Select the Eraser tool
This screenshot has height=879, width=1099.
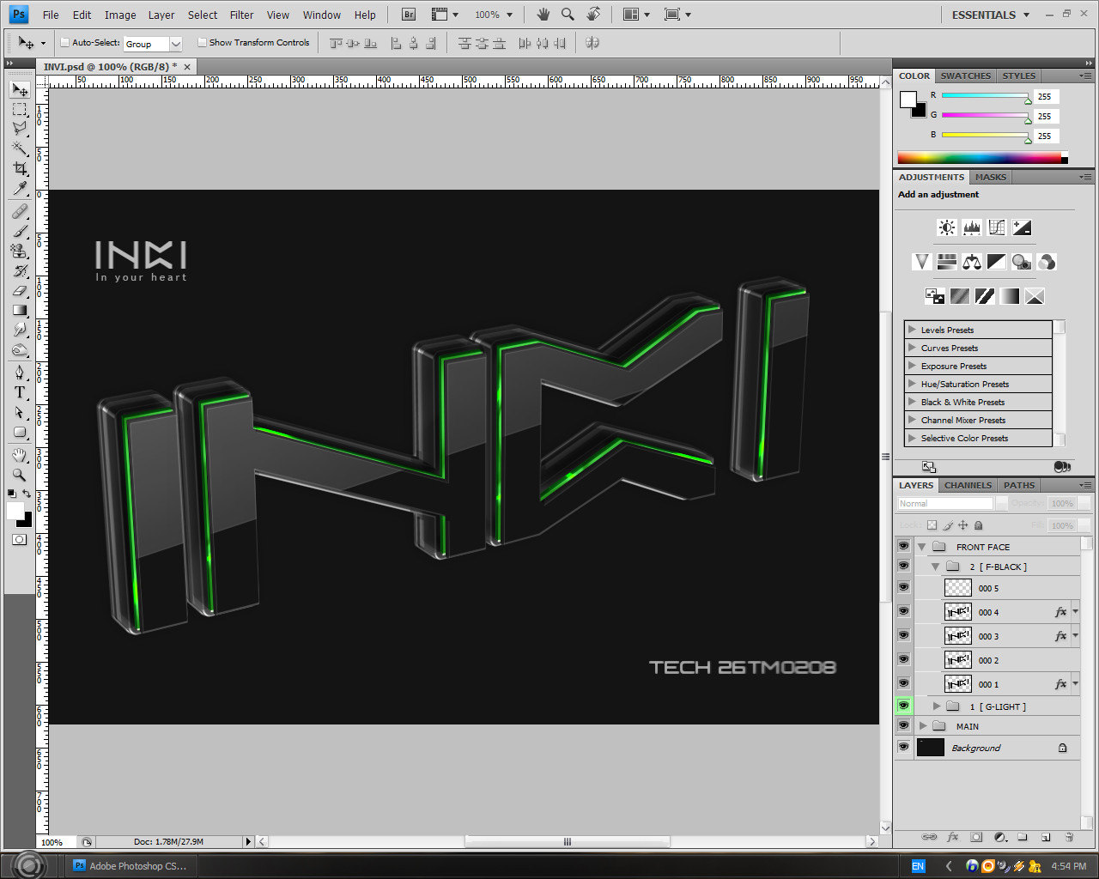pyautogui.click(x=20, y=290)
